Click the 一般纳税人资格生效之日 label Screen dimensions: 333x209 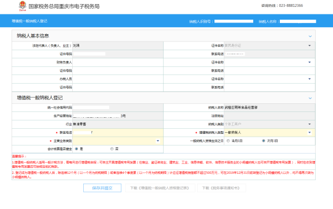tap(206, 141)
